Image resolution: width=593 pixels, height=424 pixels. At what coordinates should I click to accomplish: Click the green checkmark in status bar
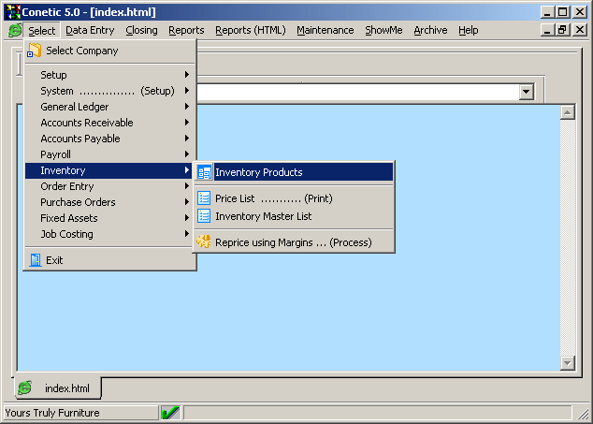170,413
